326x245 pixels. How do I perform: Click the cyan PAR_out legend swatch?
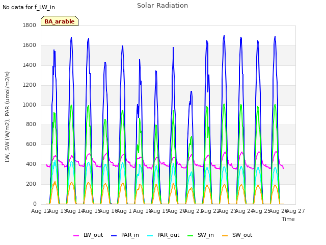[x=150, y=236]
